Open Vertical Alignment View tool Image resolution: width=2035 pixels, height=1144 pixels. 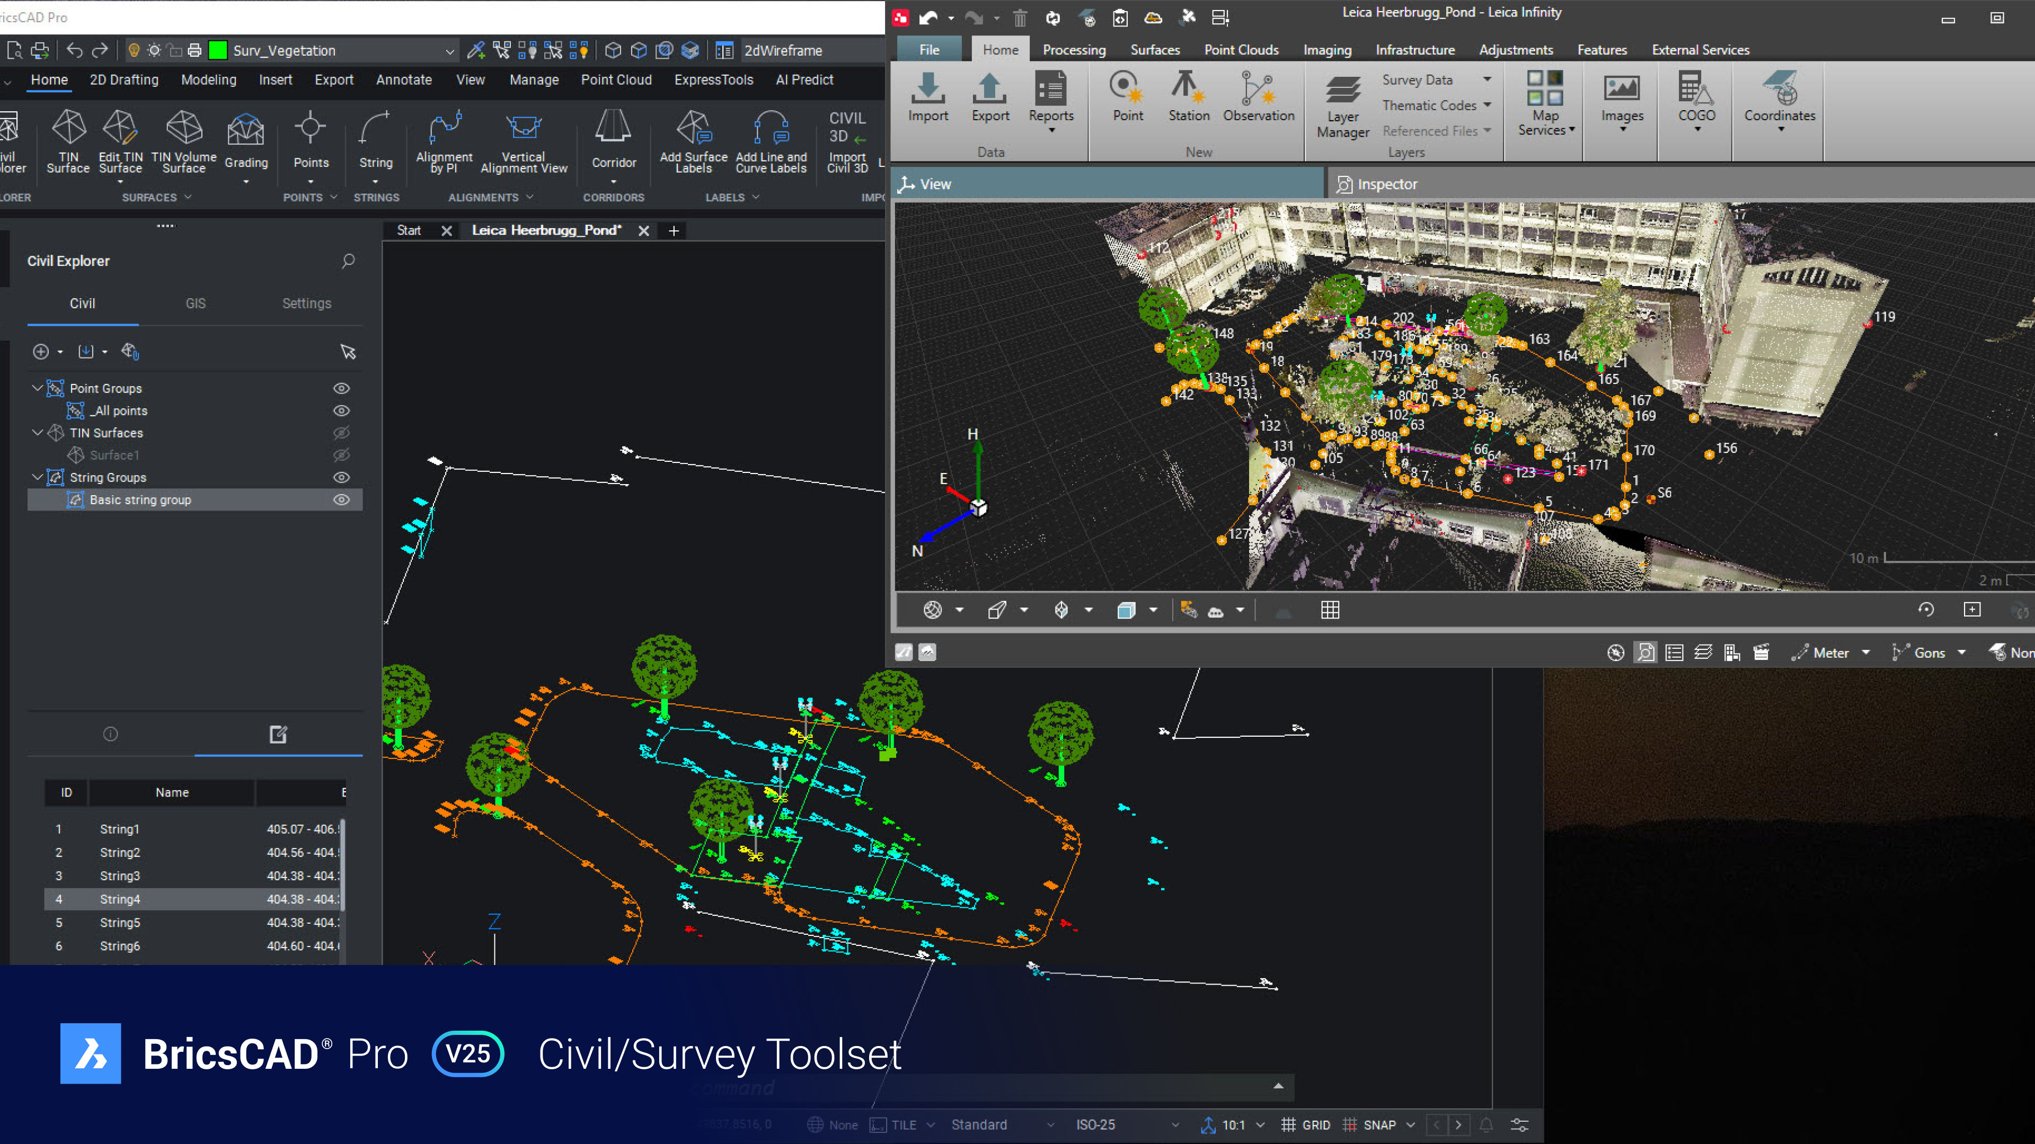pyautogui.click(x=524, y=142)
